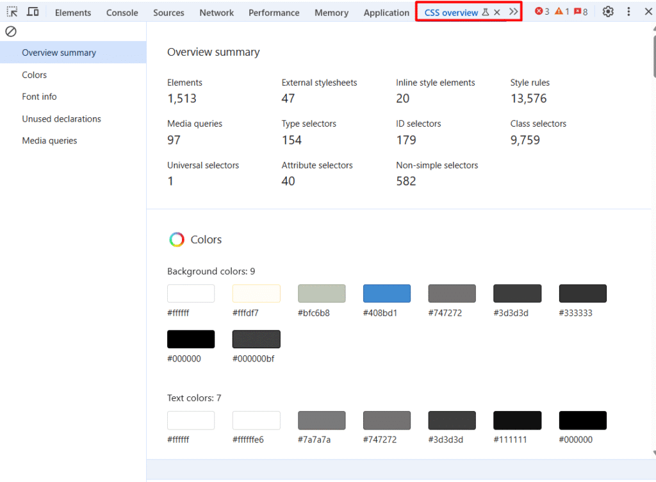Go to Font info section

pyautogui.click(x=39, y=97)
